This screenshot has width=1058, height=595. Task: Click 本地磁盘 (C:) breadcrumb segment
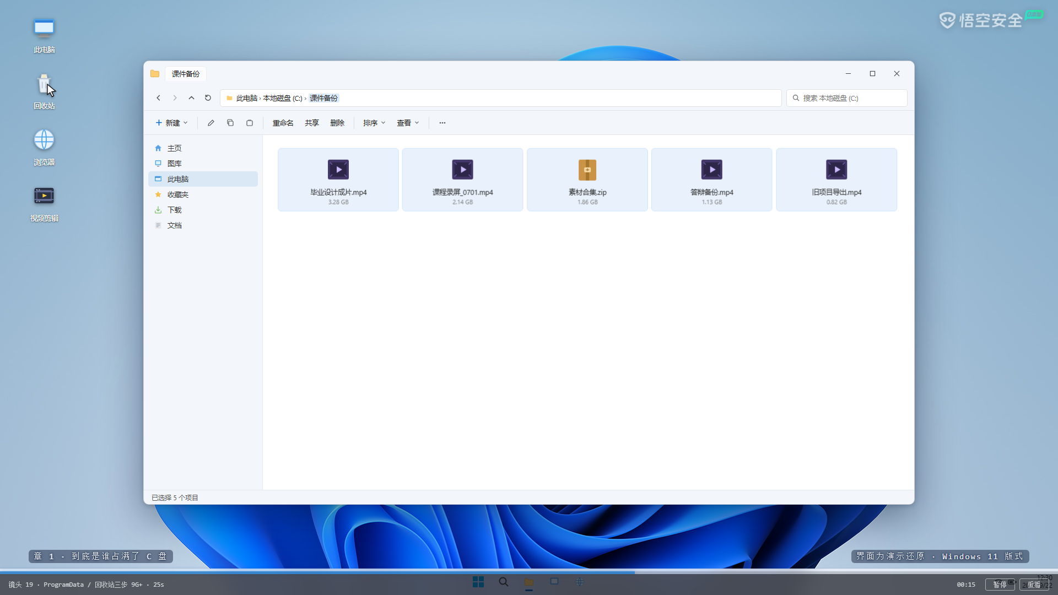pos(283,98)
